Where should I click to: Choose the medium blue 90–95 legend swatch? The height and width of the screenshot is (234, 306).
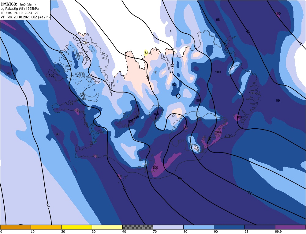(x=229, y=227)
